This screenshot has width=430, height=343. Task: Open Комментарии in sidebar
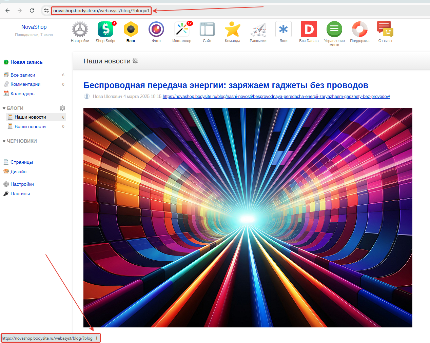(25, 84)
